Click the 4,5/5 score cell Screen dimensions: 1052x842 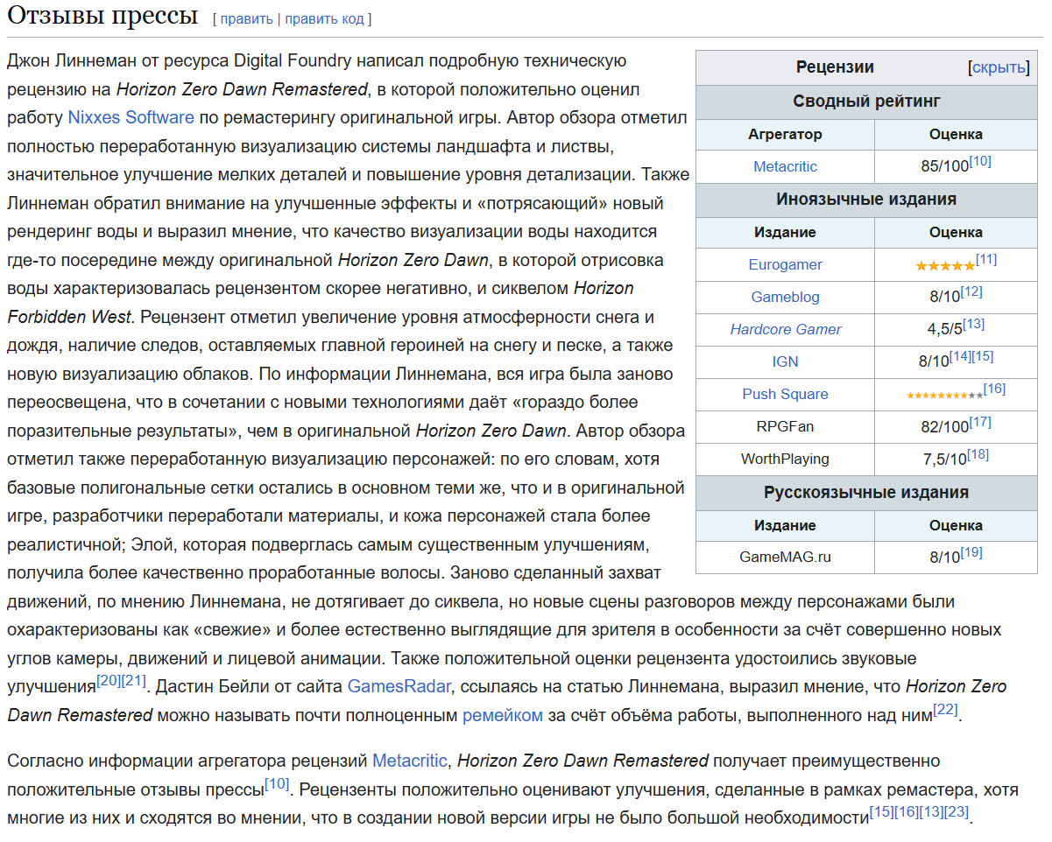pyautogui.click(x=956, y=329)
